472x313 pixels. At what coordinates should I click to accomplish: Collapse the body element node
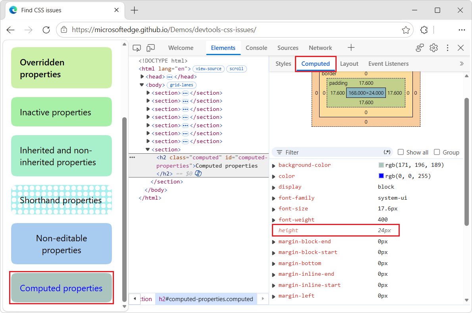coord(142,85)
